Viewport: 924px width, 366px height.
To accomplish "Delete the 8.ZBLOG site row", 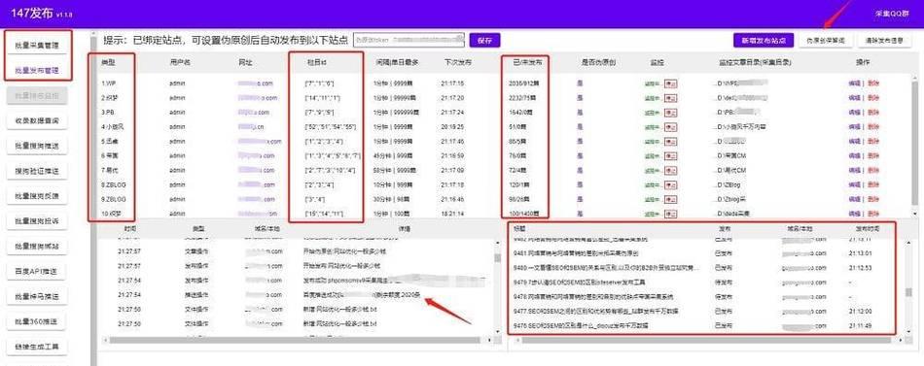I will 873,184.
